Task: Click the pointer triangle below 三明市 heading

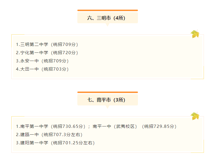Action: point(108,25)
